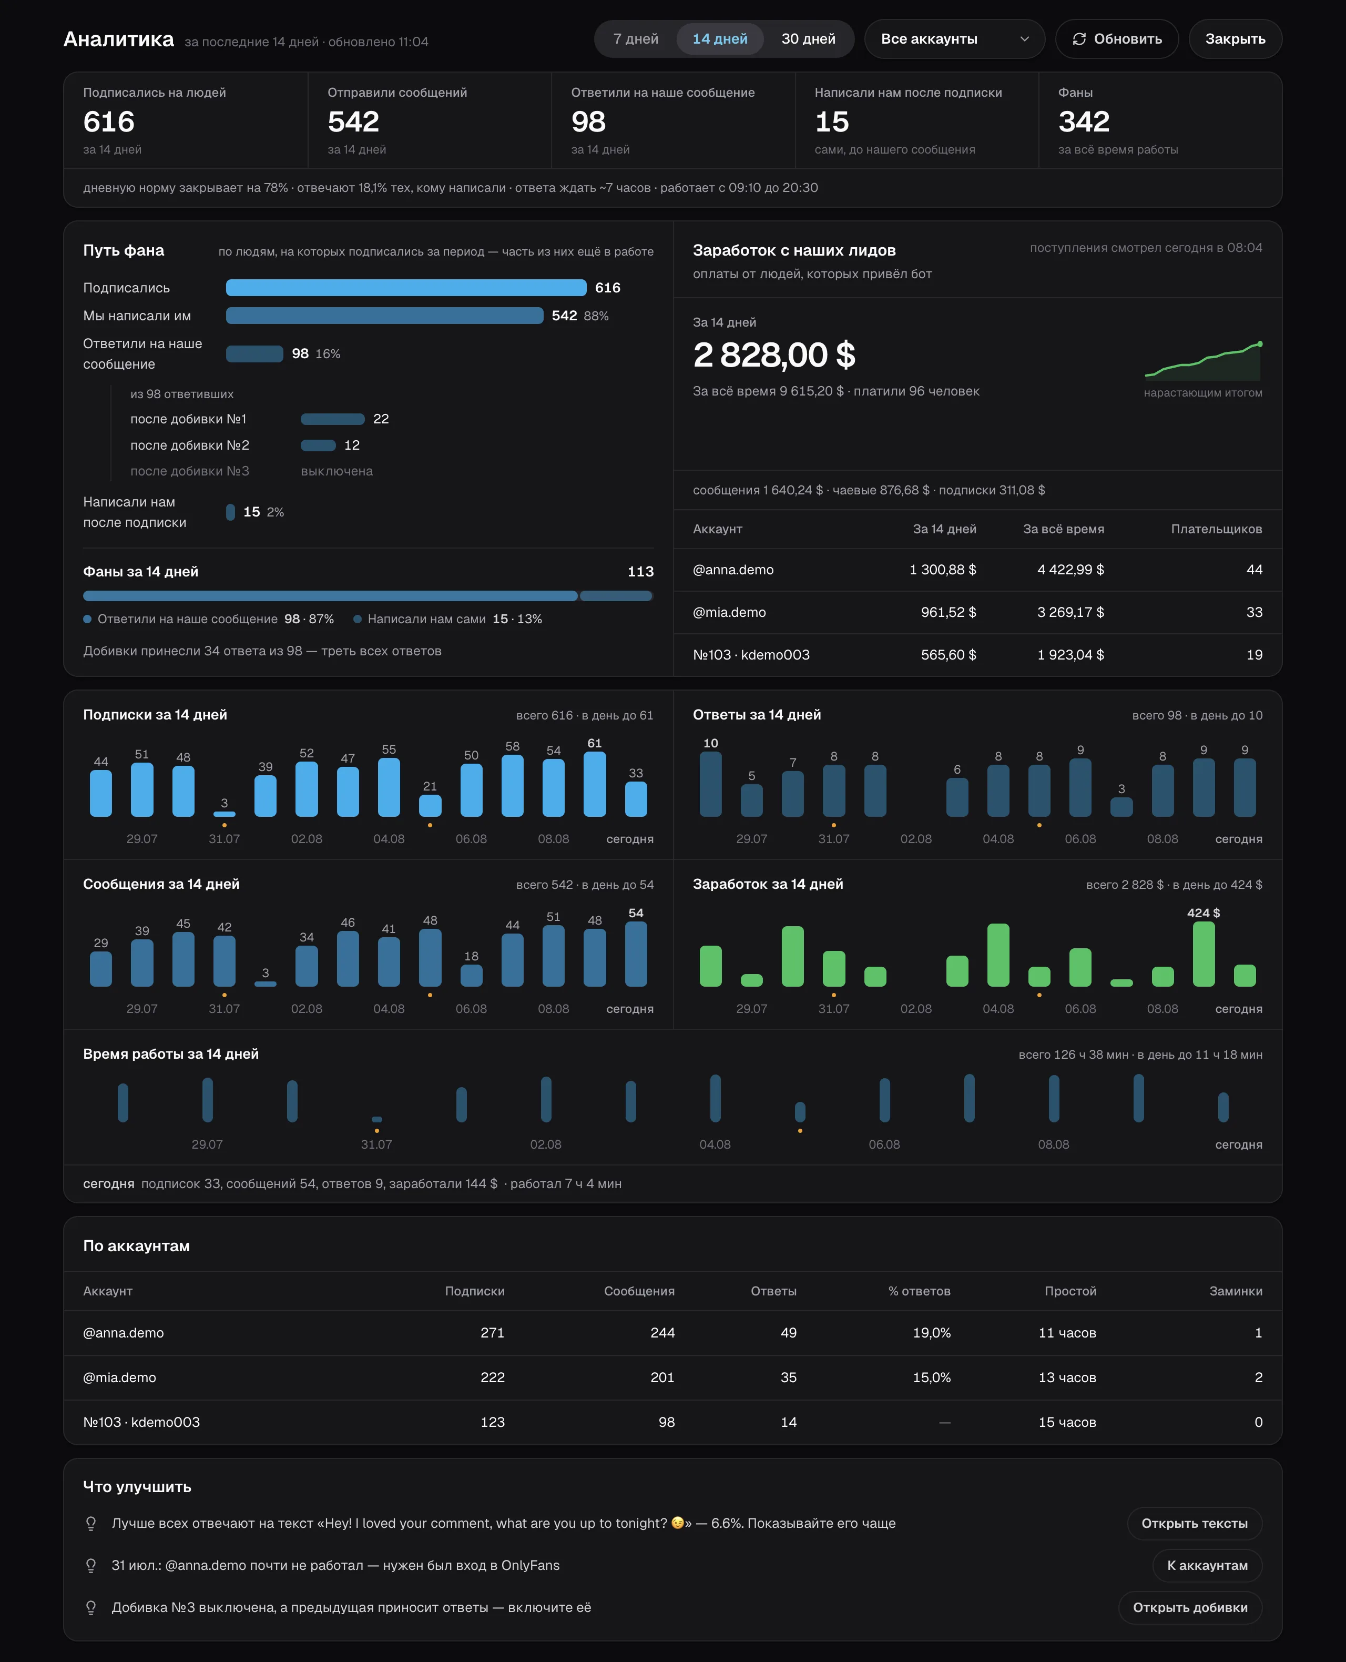1346x1662 pixels.
Task: Click the Ответили на наше сообщение 98 card
Action: point(673,120)
